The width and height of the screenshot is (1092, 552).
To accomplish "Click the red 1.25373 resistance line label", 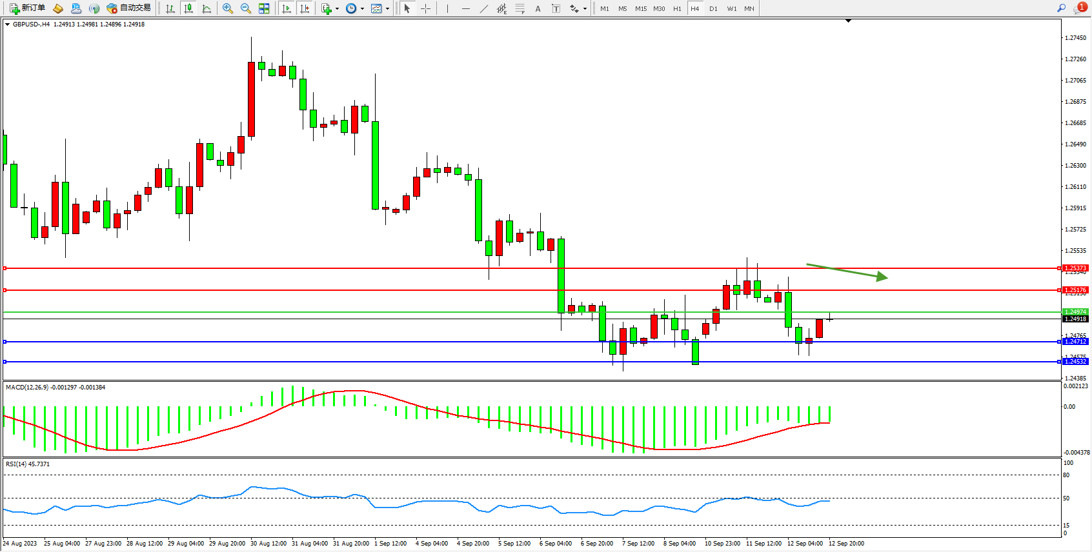I will click(x=1075, y=268).
